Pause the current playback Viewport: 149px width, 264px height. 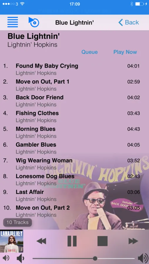click(x=72, y=241)
